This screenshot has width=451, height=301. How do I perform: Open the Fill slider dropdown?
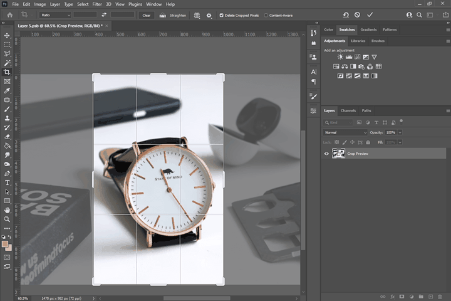400,142
